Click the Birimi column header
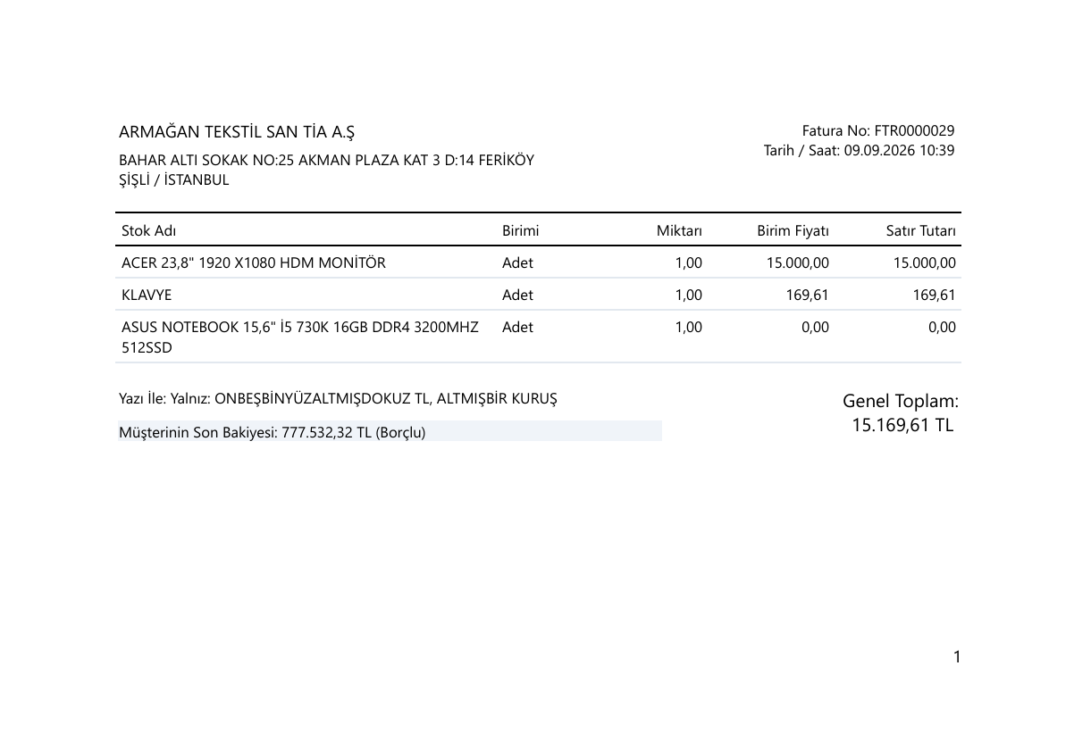This screenshot has height=741, width=1074. pos(520,231)
